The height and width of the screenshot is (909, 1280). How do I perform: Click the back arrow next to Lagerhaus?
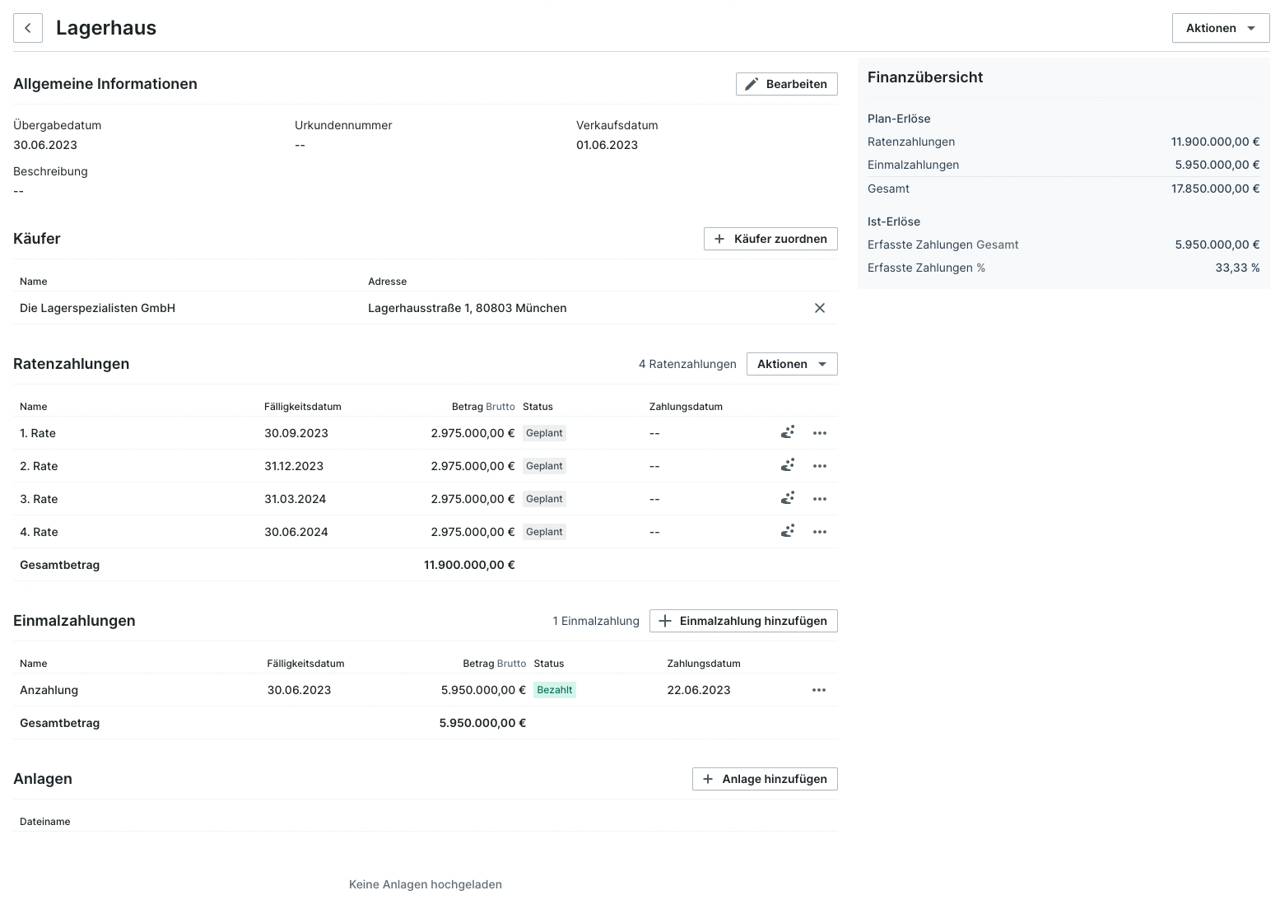[28, 28]
